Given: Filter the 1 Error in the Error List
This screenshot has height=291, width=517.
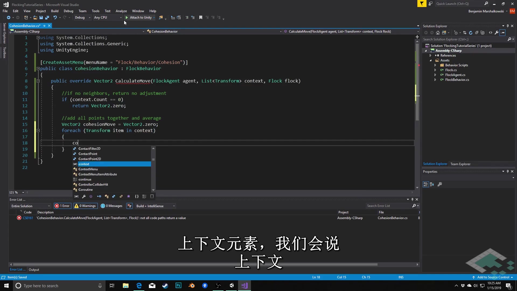Looking at the screenshot, I should pyautogui.click(x=62, y=206).
